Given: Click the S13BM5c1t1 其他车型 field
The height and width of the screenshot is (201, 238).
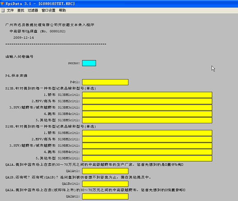Looking at the screenshot, I should (x=147, y=120).
